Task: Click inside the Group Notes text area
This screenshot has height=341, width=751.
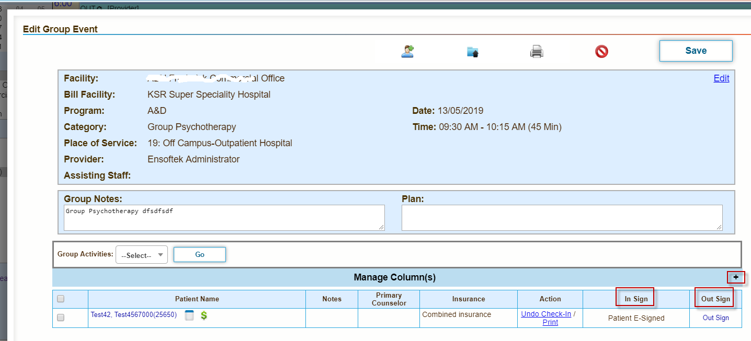Action: pos(224,217)
